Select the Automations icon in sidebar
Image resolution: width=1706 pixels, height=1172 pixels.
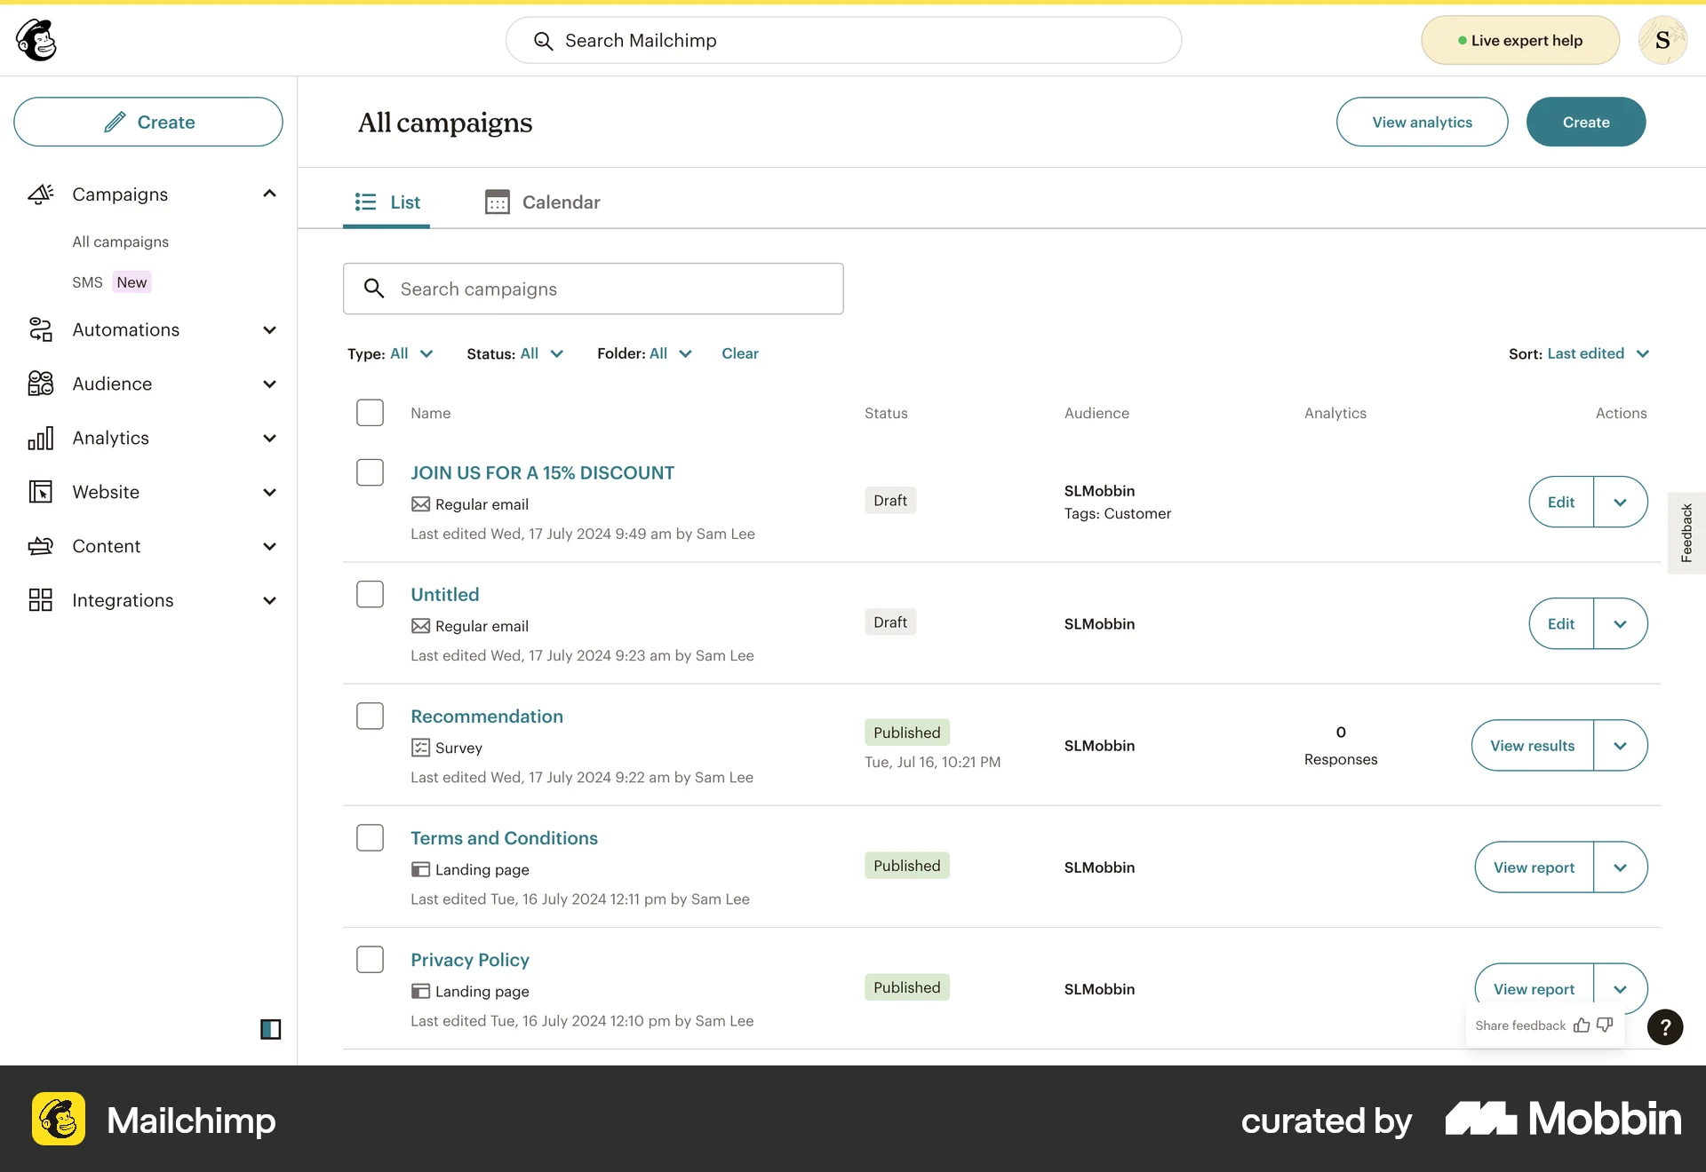pyautogui.click(x=40, y=329)
